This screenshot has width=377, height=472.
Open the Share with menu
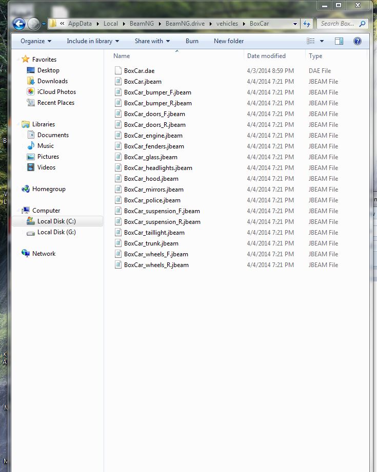(152, 41)
